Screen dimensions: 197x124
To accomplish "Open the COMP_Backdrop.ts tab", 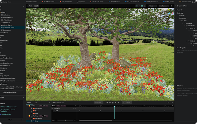I will point(151,2).
